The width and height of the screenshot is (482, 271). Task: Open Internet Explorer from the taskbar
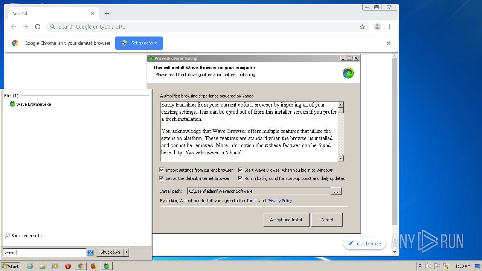tap(30, 266)
